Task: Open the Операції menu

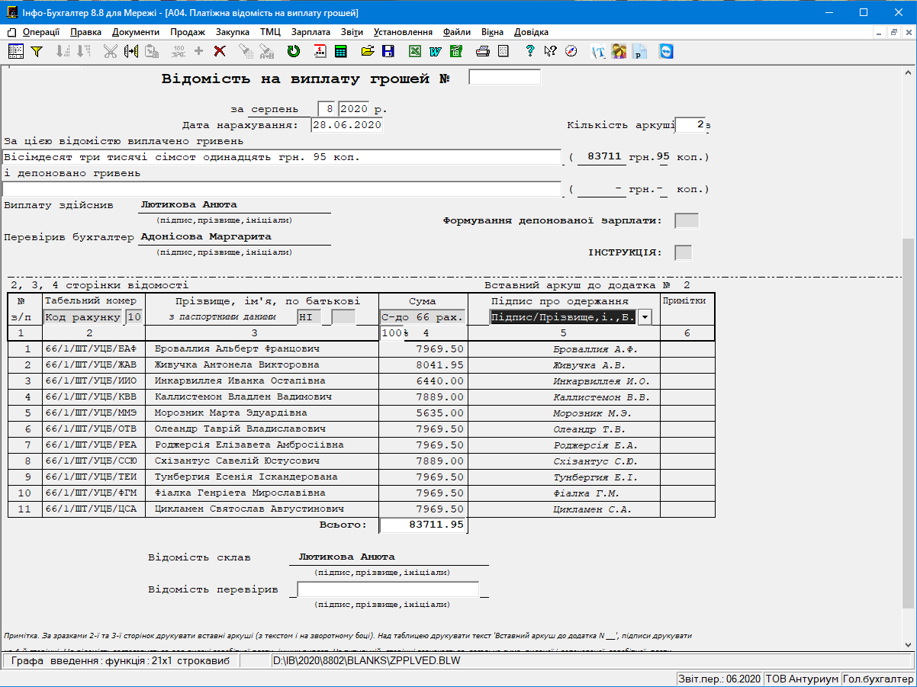Action: coord(41,32)
